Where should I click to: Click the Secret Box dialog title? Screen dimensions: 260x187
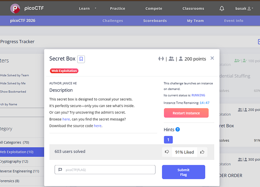coord(62,59)
